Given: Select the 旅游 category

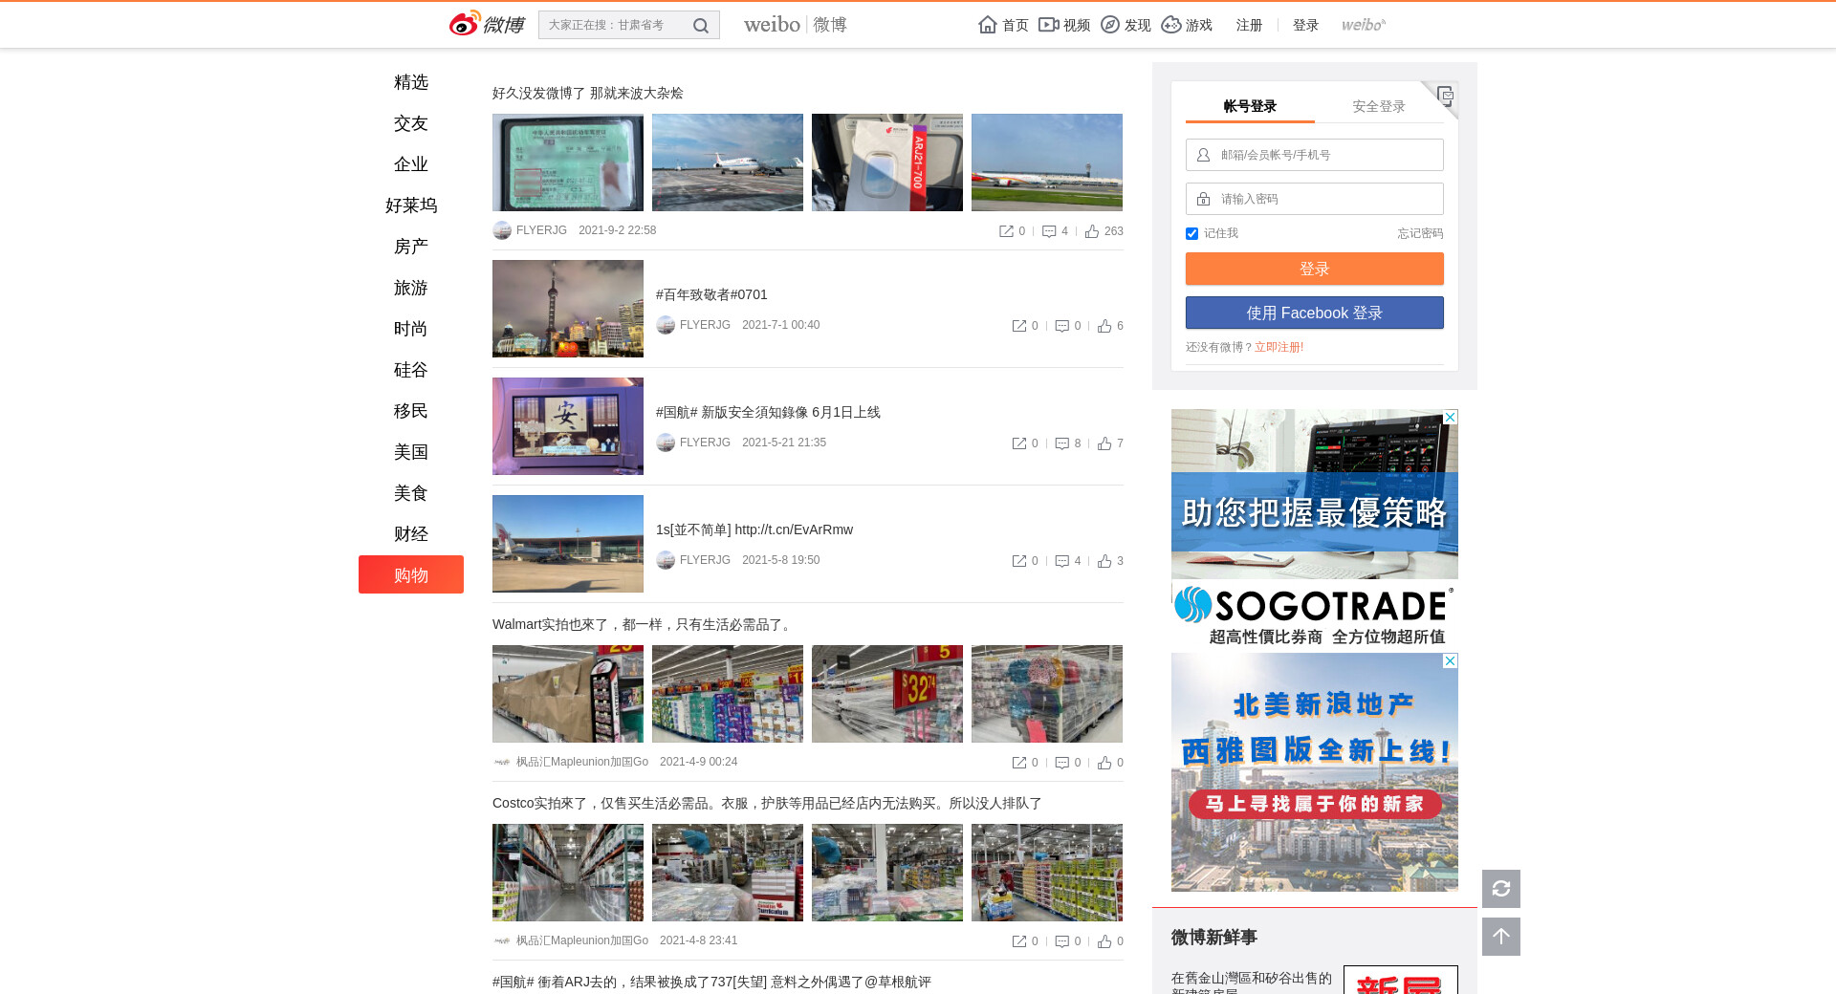Looking at the screenshot, I should click(x=411, y=288).
